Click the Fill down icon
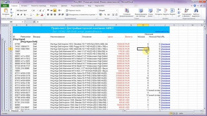 click(x=179, y=13)
